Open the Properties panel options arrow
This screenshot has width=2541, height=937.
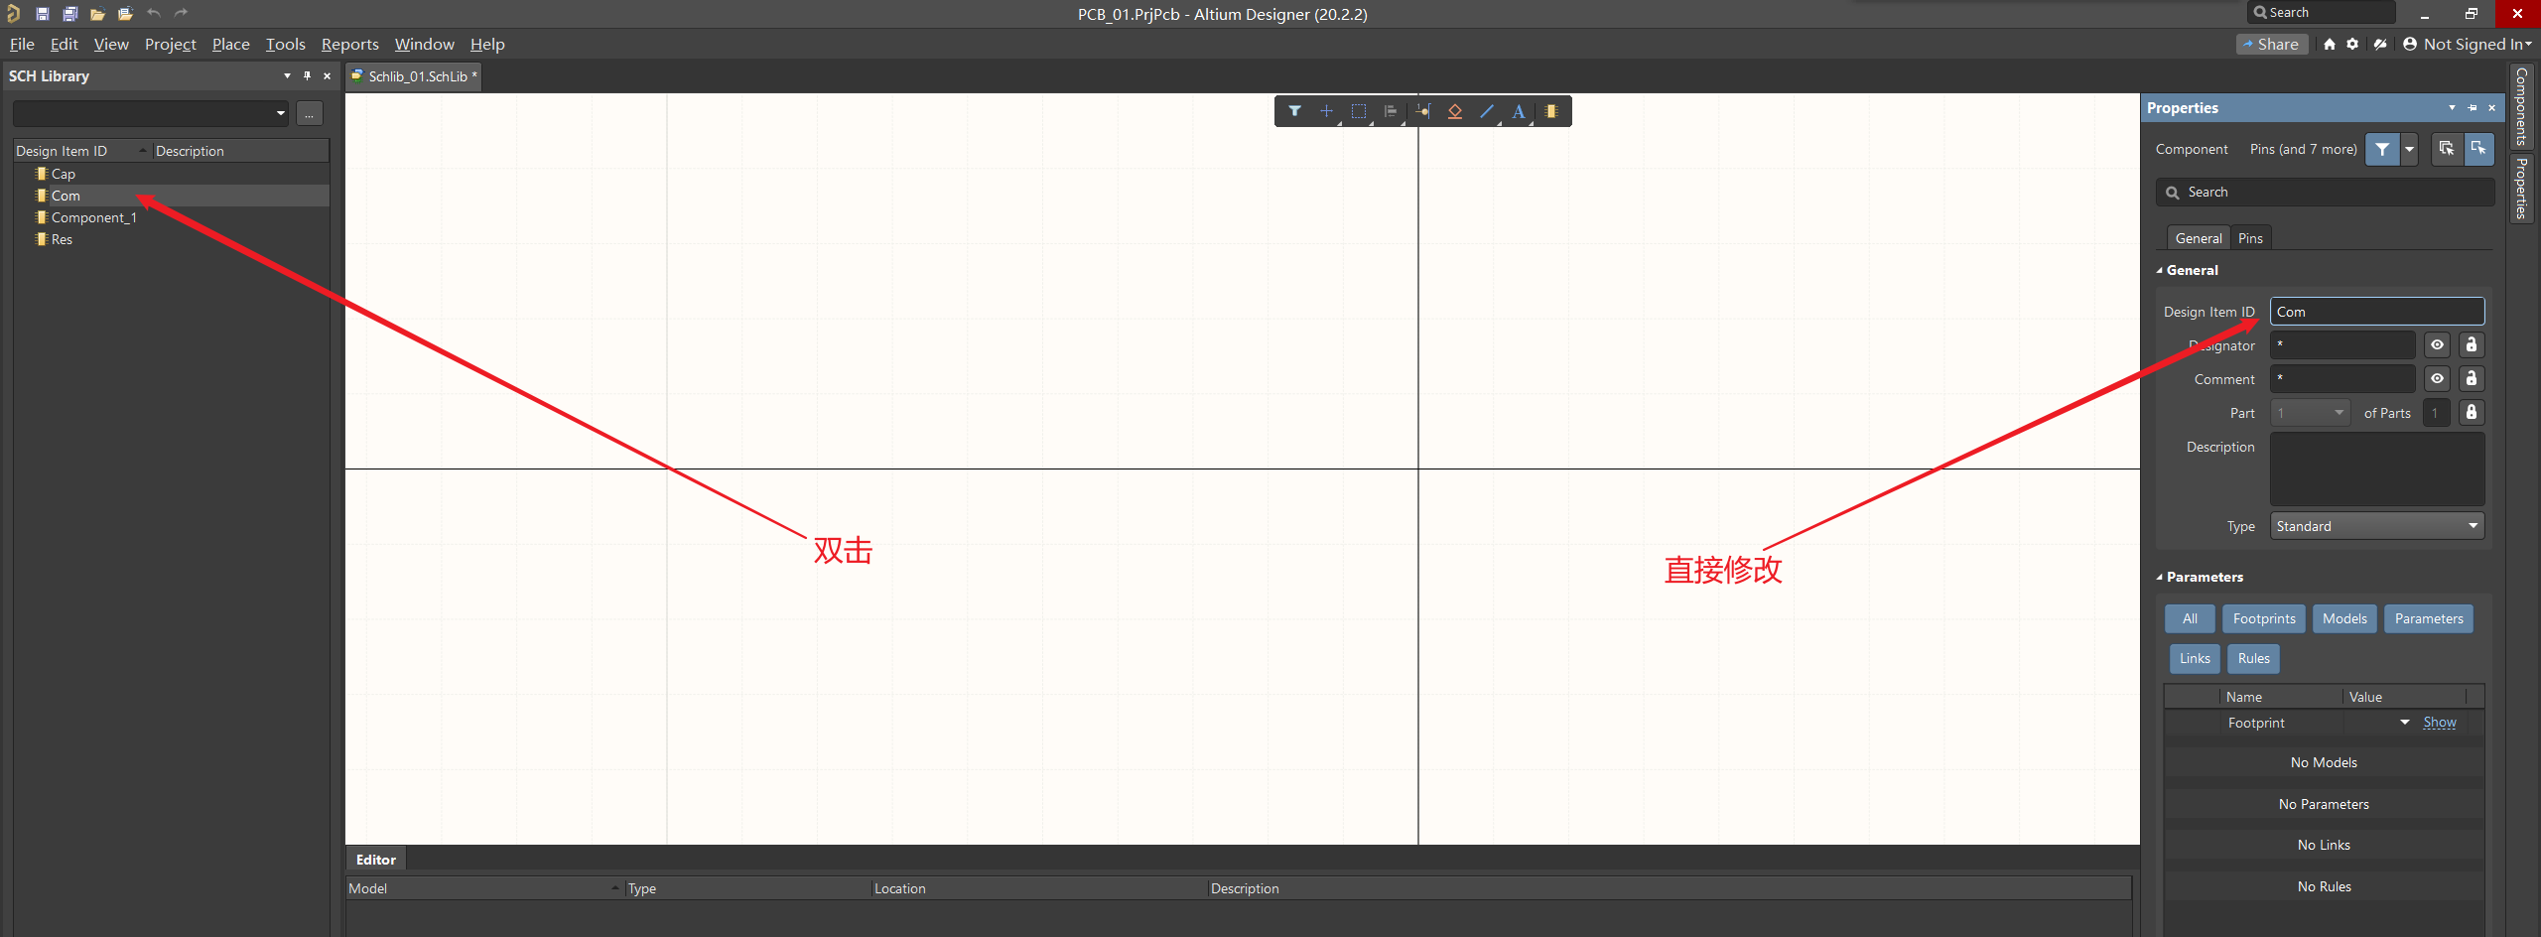(x=2453, y=107)
